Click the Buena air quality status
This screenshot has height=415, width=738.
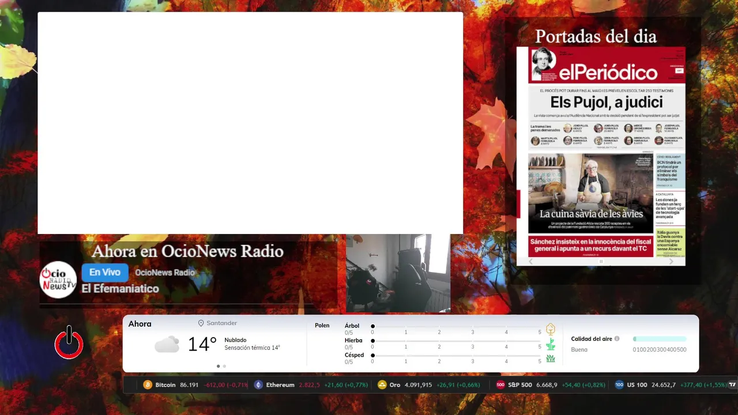click(x=579, y=349)
